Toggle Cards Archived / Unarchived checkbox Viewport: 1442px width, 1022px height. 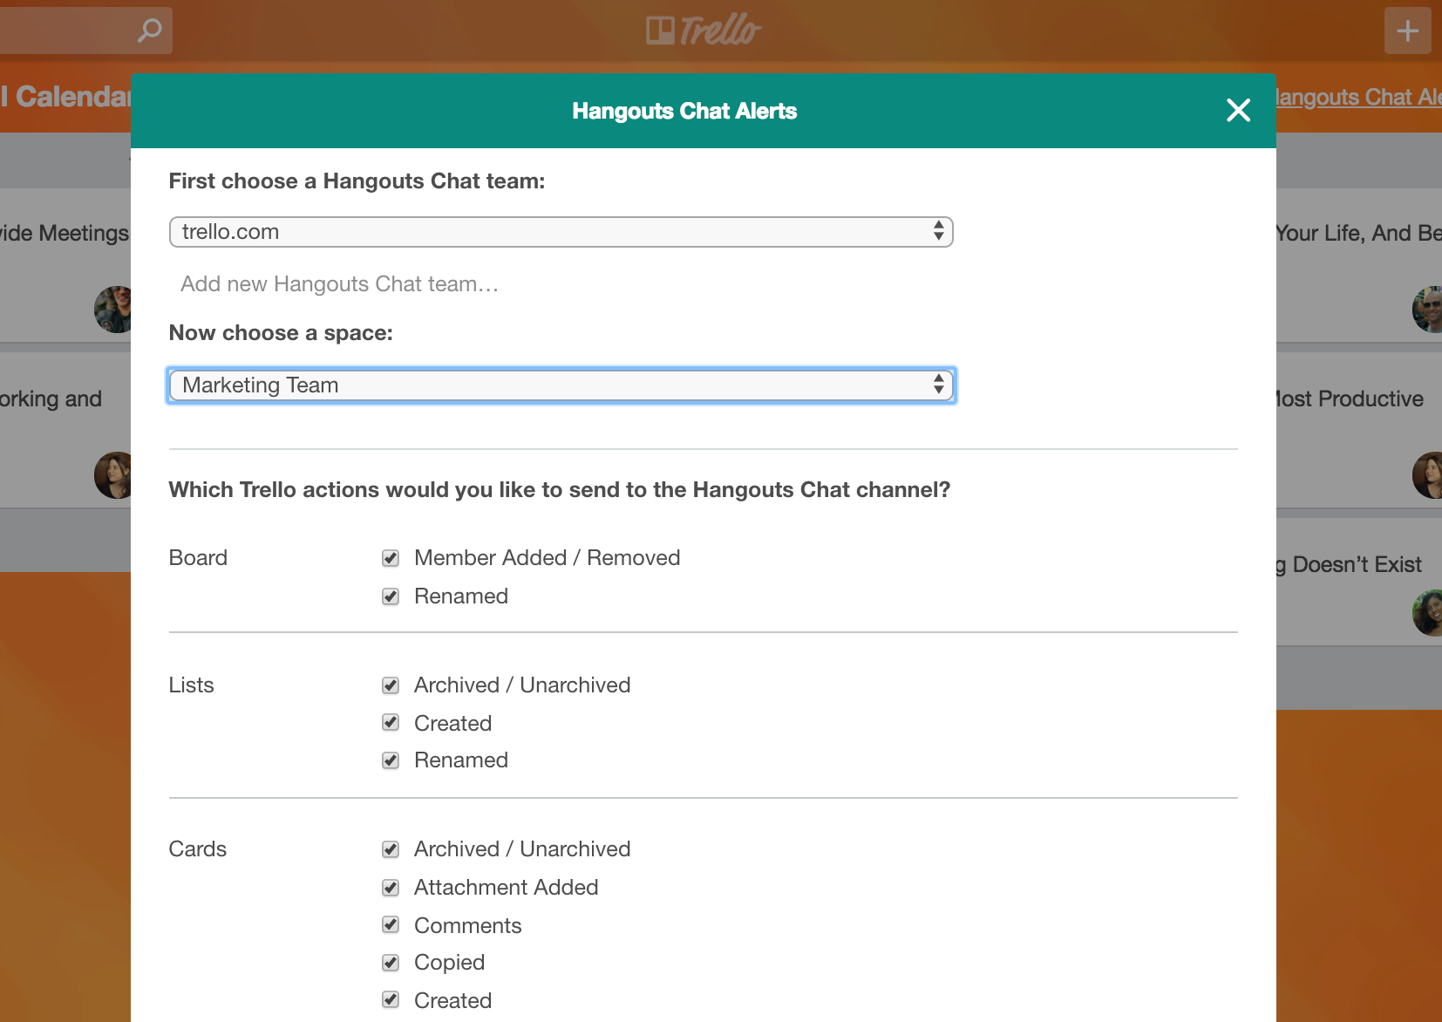[391, 849]
